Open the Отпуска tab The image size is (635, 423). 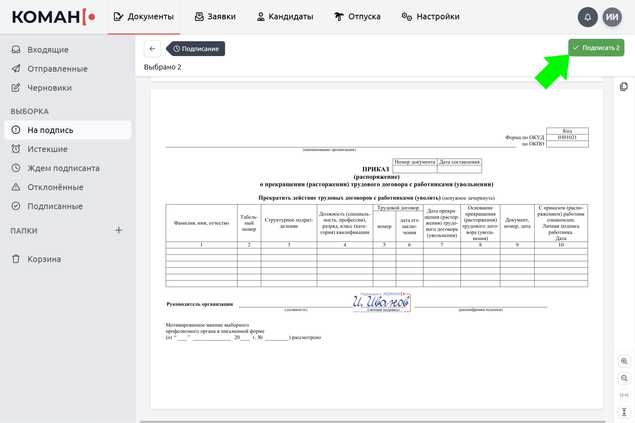357,17
